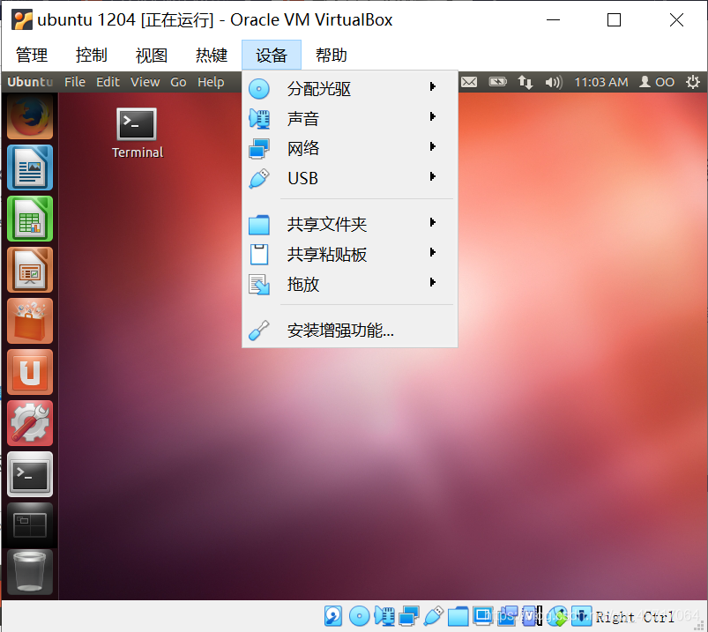Launch LibreOffice Calc from the launcher
708x632 pixels.
pos(30,219)
